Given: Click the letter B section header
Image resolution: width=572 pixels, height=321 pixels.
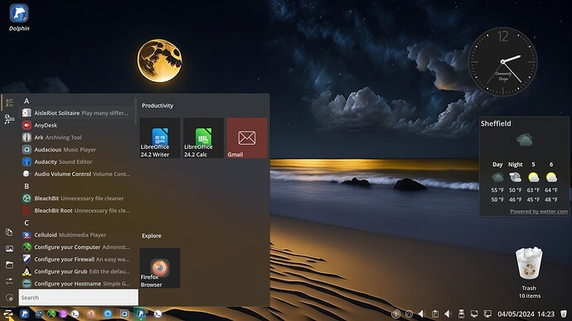Looking at the screenshot, I should coord(27,186).
